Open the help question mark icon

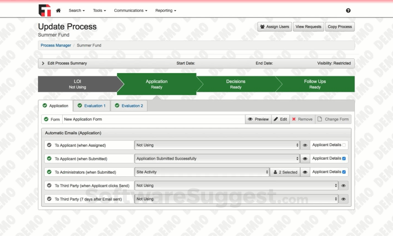pos(348,11)
